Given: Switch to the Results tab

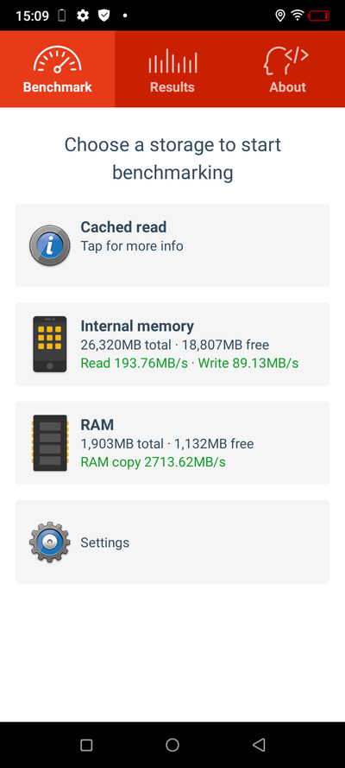Looking at the screenshot, I should 172,69.
